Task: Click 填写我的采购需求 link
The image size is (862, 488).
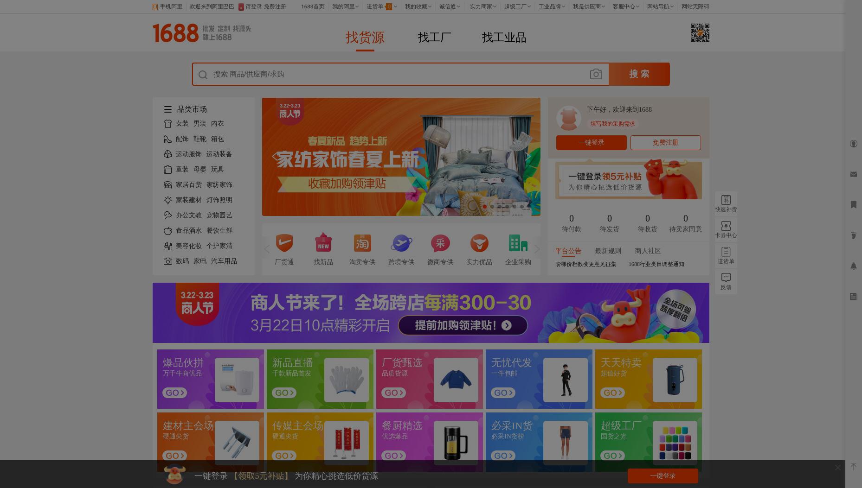Action: (x=613, y=124)
